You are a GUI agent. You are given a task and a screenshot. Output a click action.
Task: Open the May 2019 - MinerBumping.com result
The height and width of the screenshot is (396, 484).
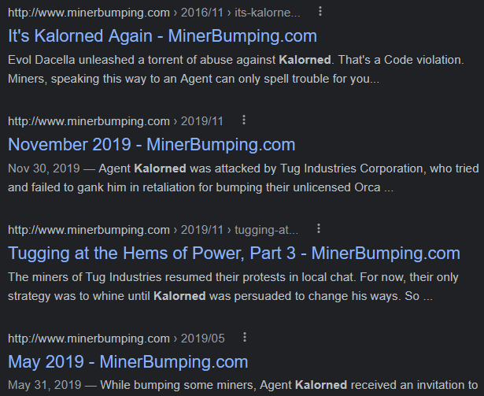pyautogui.click(x=127, y=361)
